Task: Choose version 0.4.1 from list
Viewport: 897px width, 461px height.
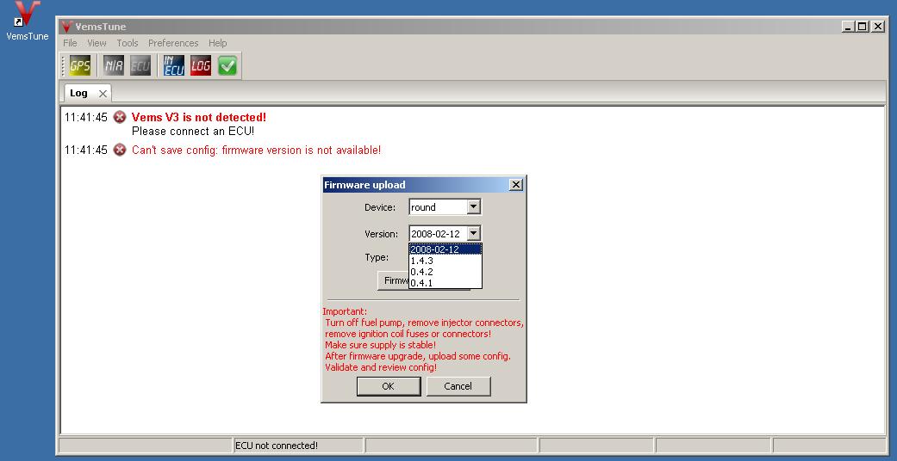Action: pos(445,283)
